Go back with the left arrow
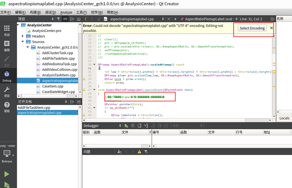The image size is (292, 188). pos(86,19)
